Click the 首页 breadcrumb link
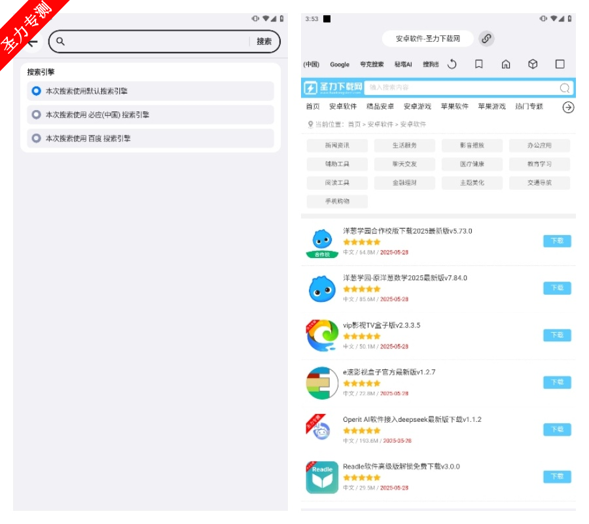This screenshot has height=524, width=589. (x=354, y=124)
